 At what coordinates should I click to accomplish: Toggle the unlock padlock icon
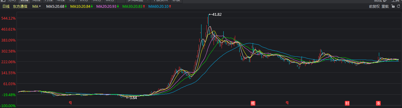[393, 6]
